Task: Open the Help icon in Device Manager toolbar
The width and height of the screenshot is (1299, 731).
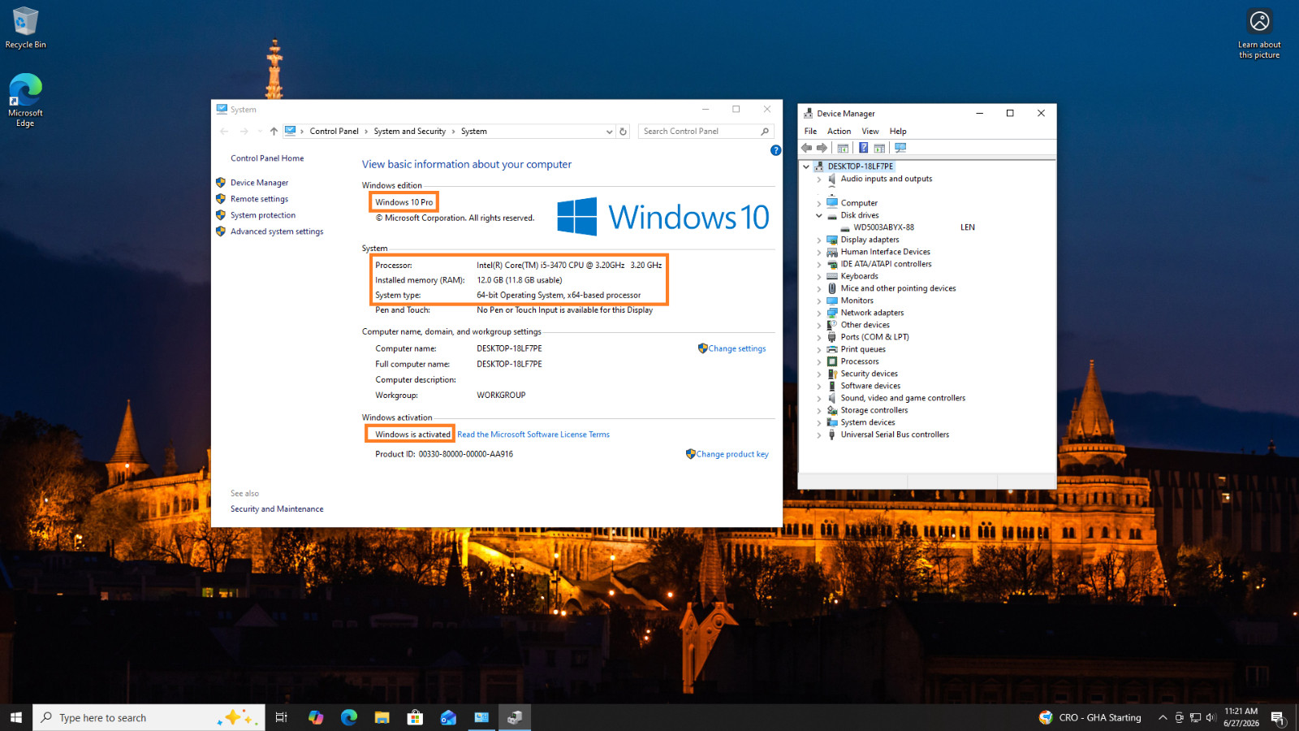Action: (863, 148)
